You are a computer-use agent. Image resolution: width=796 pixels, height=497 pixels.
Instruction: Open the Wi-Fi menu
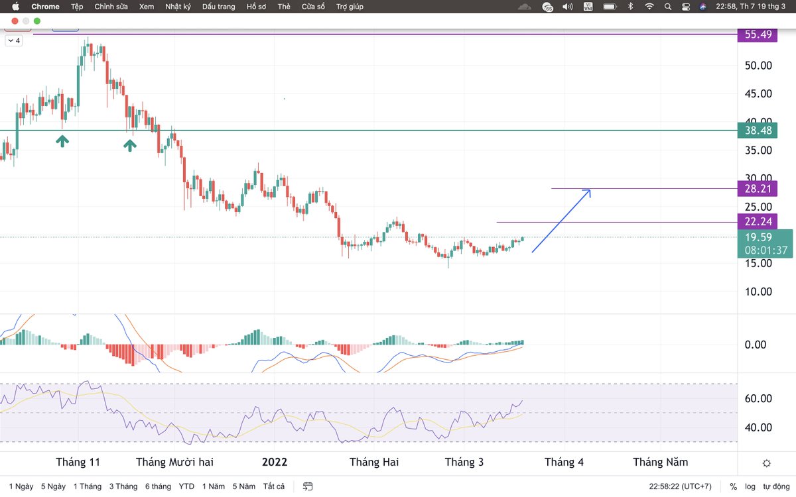pos(649,7)
